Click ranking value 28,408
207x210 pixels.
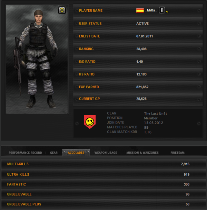pos(141,49)
